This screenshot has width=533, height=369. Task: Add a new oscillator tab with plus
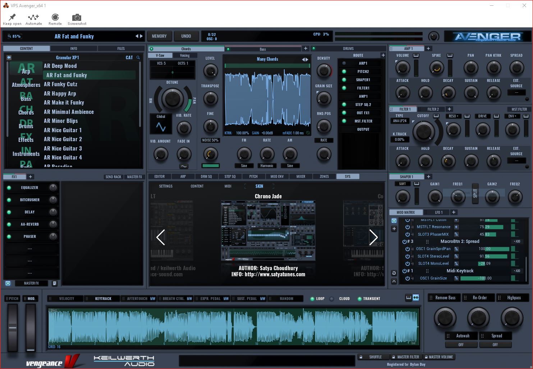point(305,49)
